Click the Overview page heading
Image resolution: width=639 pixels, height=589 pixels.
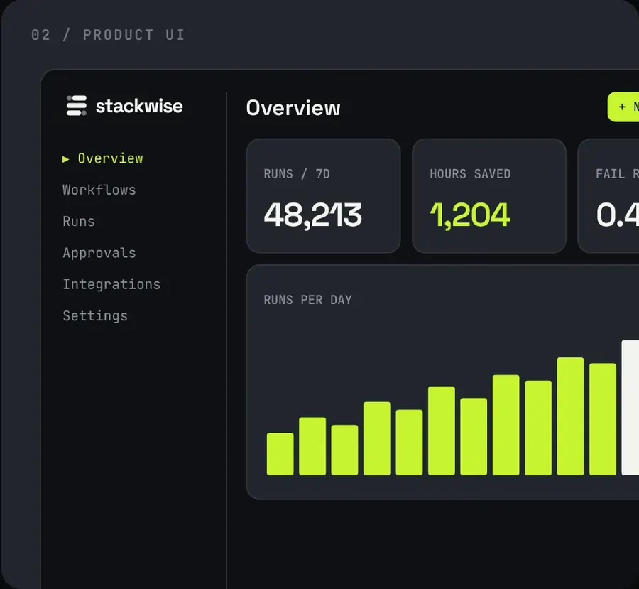293,108
